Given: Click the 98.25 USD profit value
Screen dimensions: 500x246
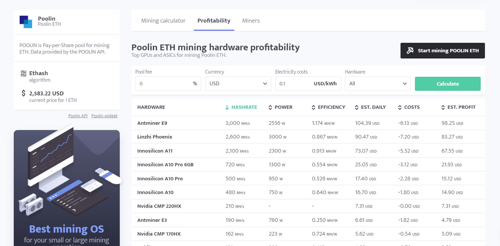Looking at the screenshot, I should [452, 123].
